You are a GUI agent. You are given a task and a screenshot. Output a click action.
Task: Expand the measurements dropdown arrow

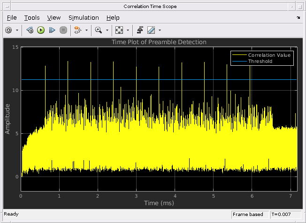tap(160, 30)
